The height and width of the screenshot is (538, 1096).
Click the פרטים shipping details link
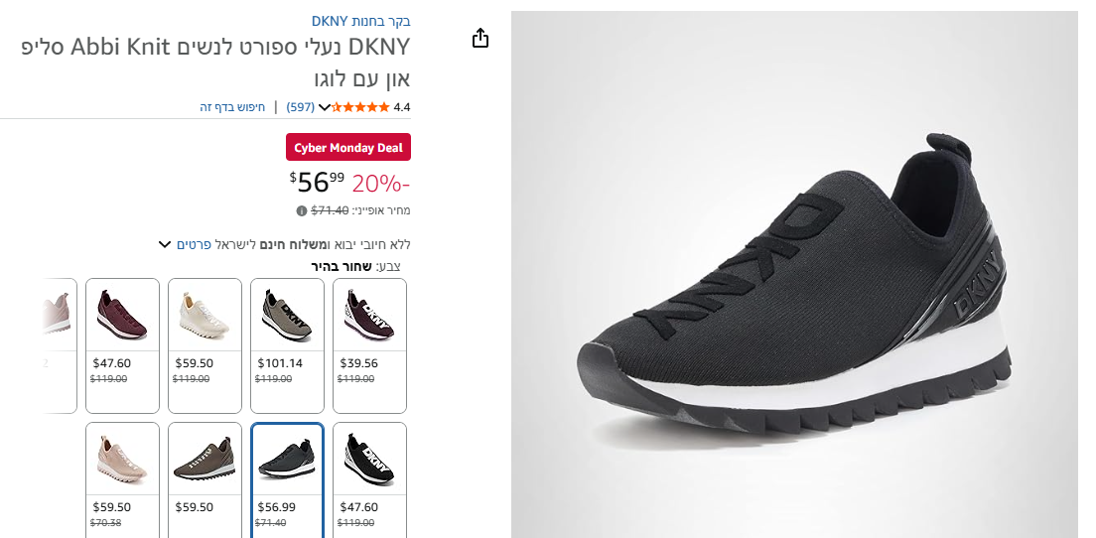[x=193, y=244]
